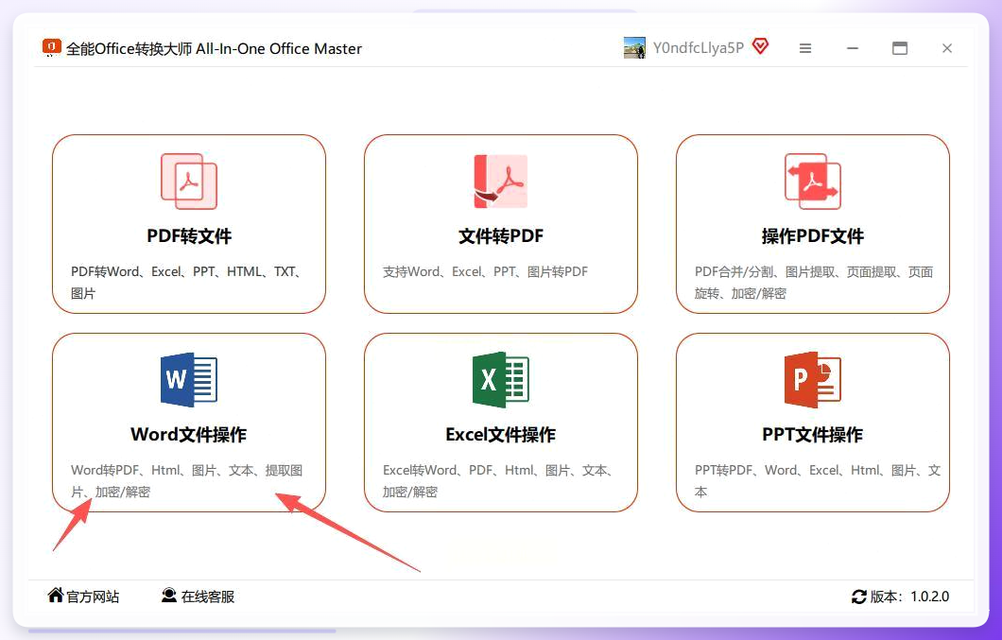
Task: Click description starting PDF合并/分割
Action: [x=814, y=283]
